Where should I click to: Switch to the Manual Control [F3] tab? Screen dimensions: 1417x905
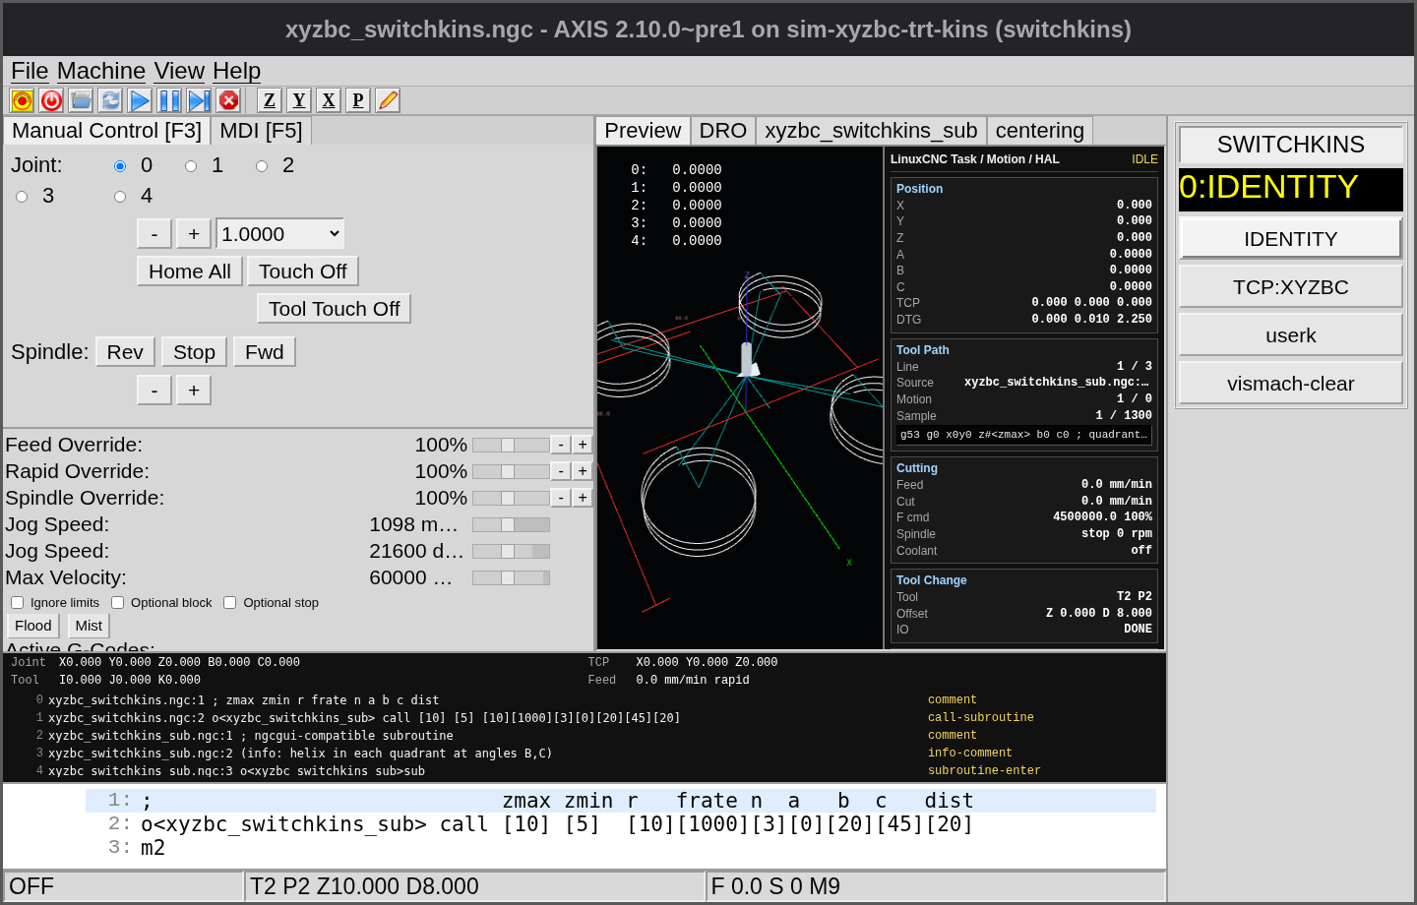tap(106, 131)
